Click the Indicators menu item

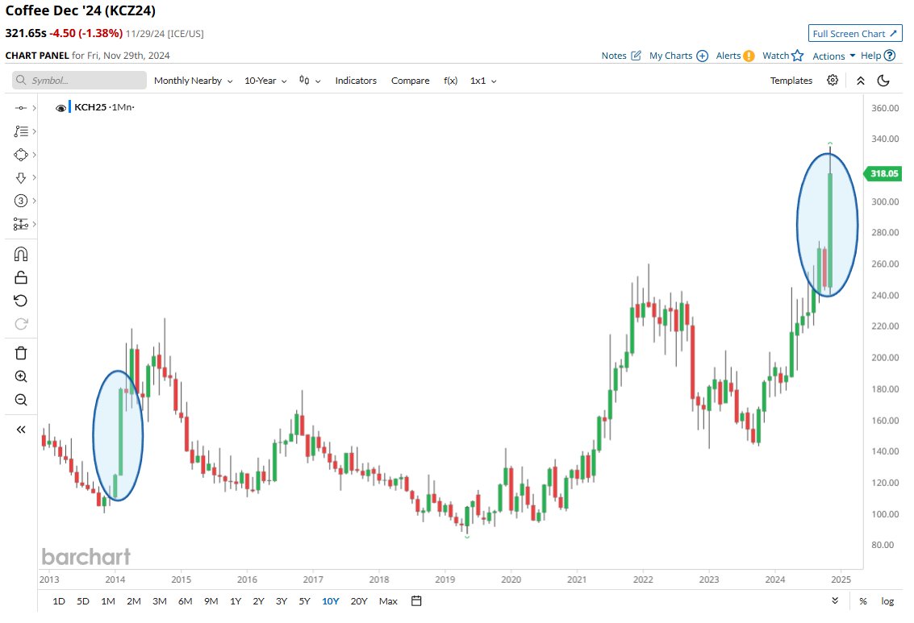pyautogui.click(x=356, y=81)
